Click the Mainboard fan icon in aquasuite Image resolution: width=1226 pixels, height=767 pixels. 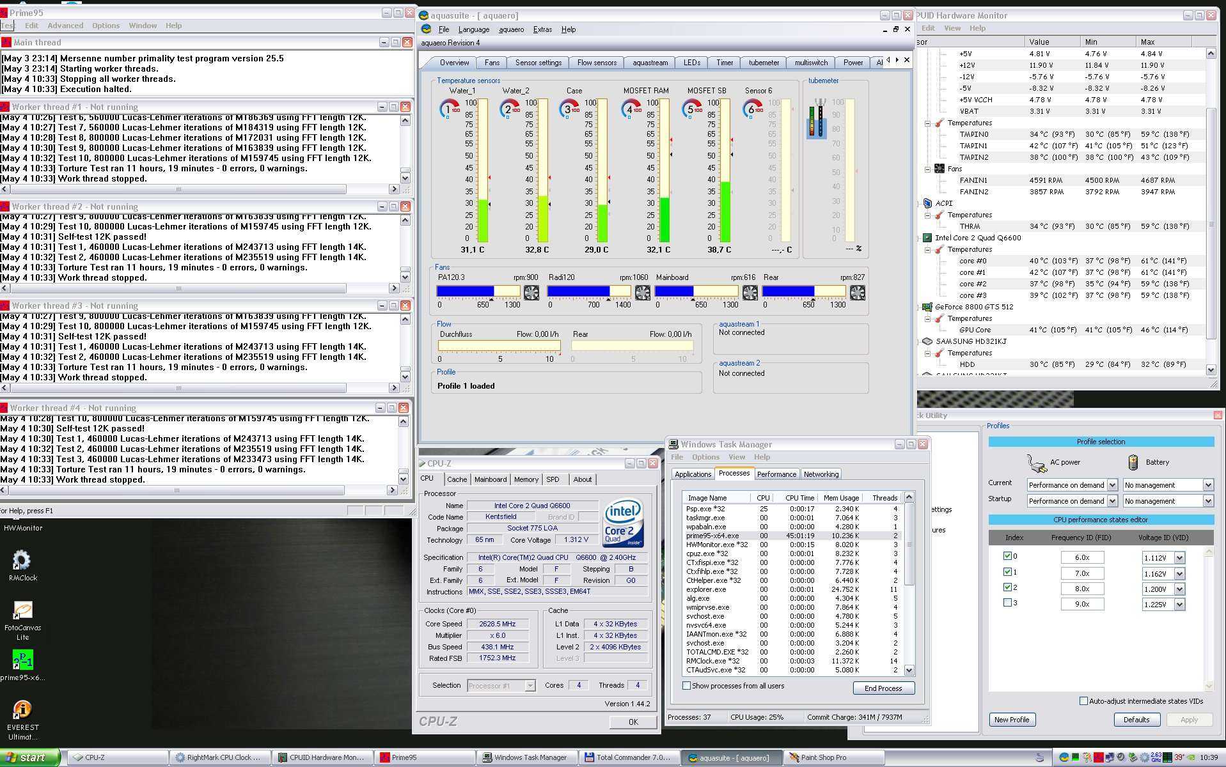coord(750,293)
